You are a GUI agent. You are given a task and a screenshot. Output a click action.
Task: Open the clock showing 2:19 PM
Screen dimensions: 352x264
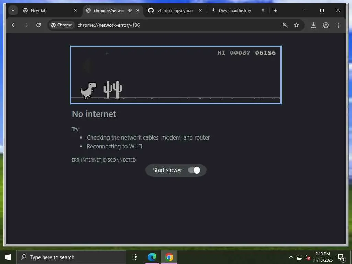click(323, 257)
